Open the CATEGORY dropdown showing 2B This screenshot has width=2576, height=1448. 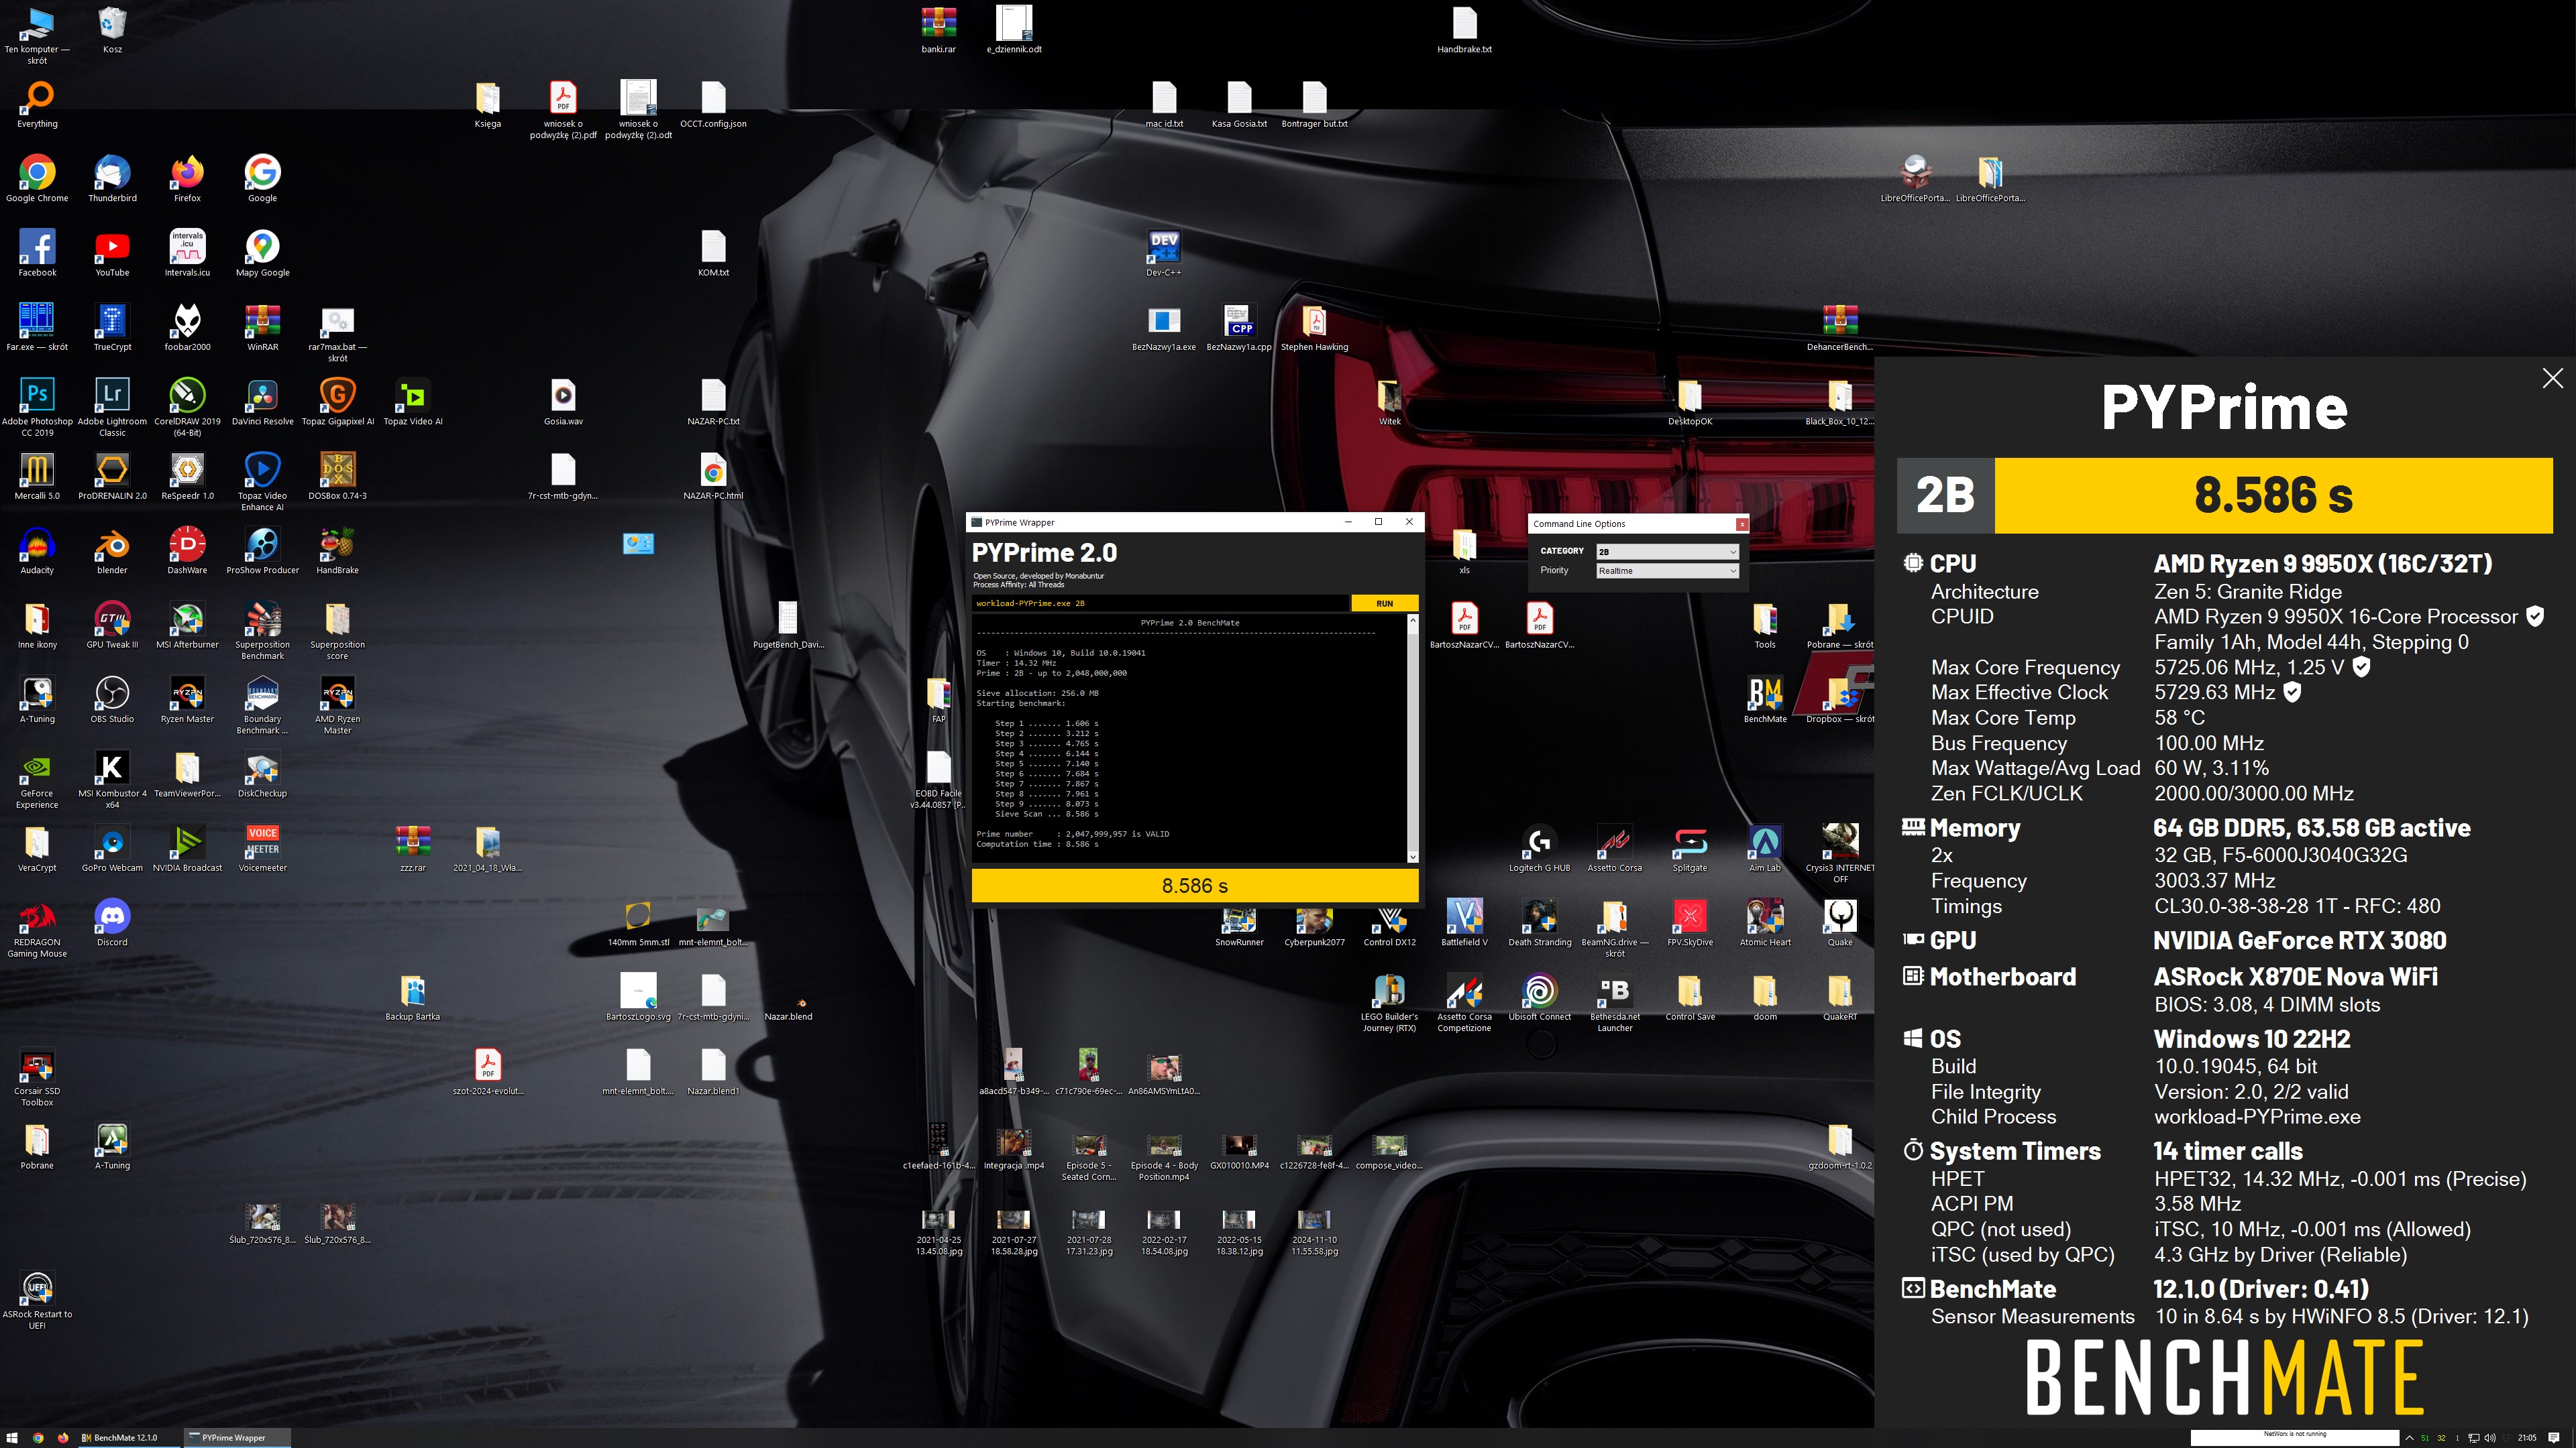click(x=1667, y=552)
